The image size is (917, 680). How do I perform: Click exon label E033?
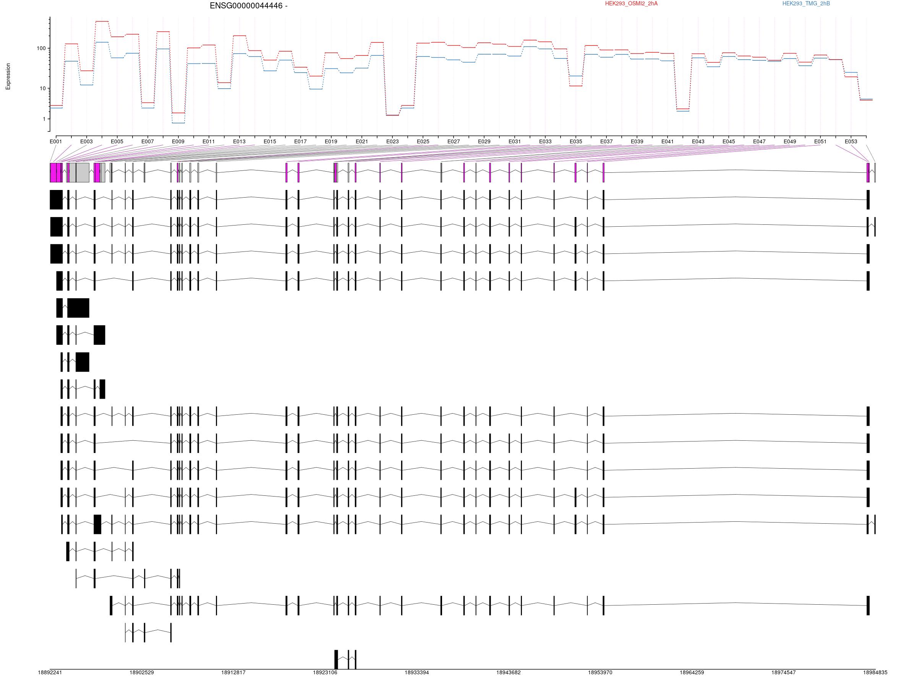click(545, 141)
